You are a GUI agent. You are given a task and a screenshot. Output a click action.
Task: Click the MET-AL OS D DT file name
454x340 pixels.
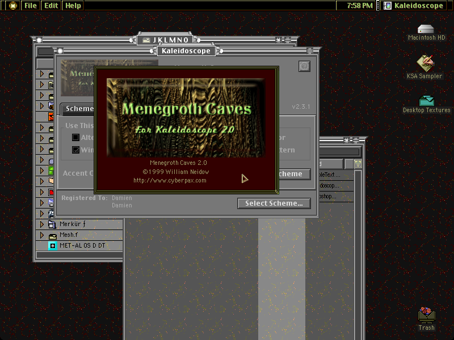coord(82,245)
